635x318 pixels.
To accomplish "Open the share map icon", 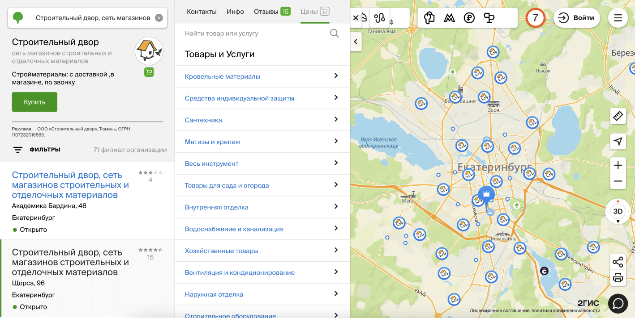I will [618, 262].
